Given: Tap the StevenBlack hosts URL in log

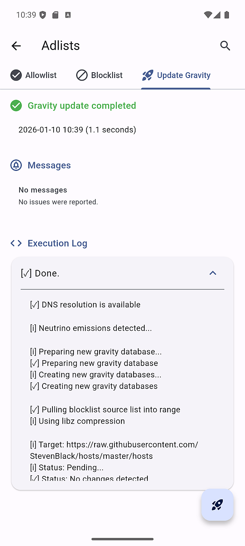Looking at the screenshot, I should tap(114, 450).
